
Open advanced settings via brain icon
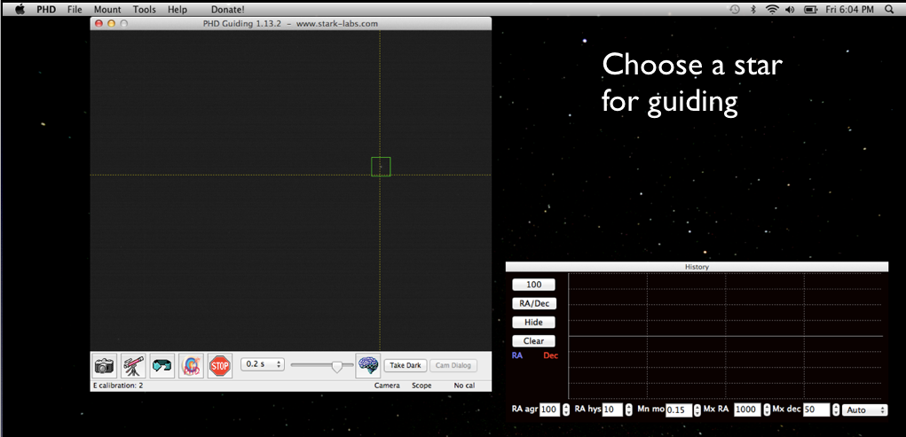(x=368, y=365)
